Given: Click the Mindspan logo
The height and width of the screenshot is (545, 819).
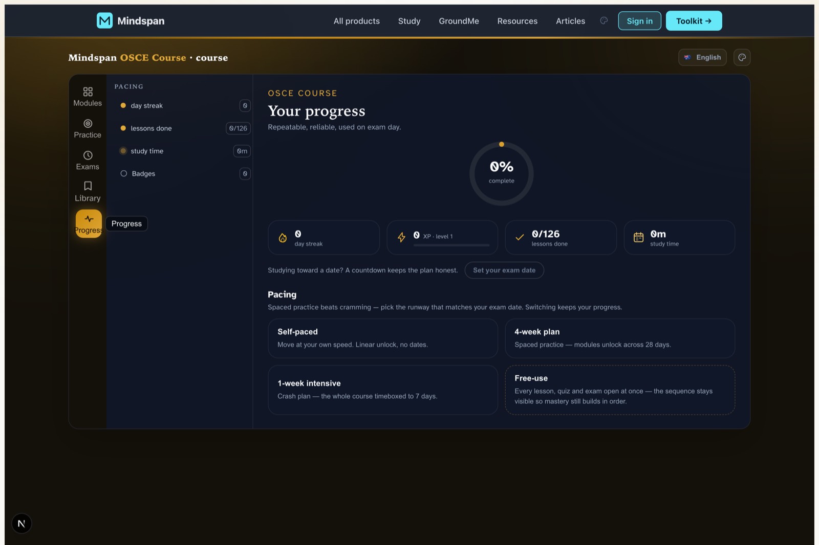Looking at the screenshot, I should tap(131, 20).
